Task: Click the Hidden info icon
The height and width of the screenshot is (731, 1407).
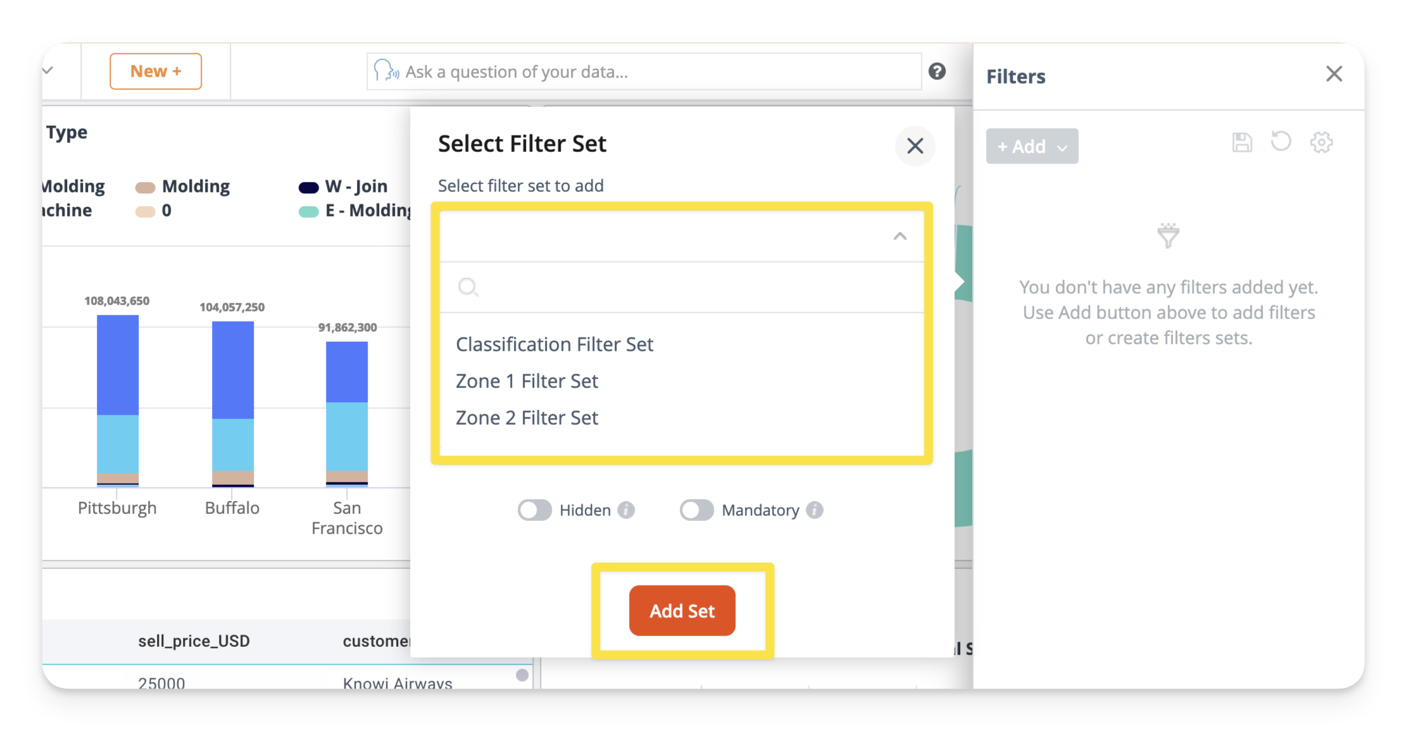Action: click(626, 510)
